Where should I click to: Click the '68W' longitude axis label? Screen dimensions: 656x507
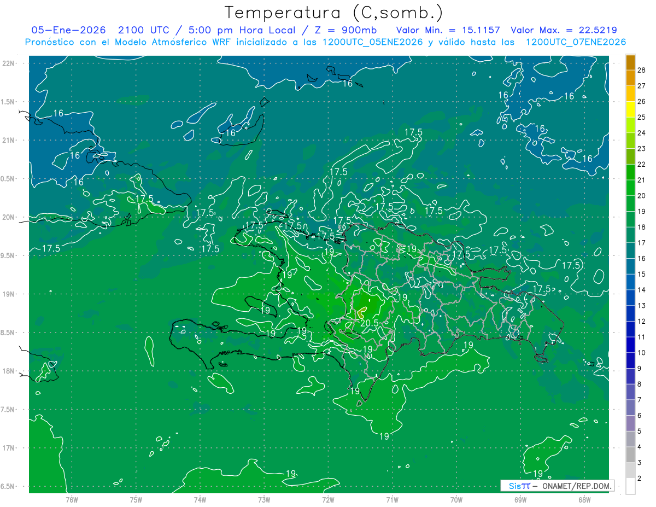[584, 500]
